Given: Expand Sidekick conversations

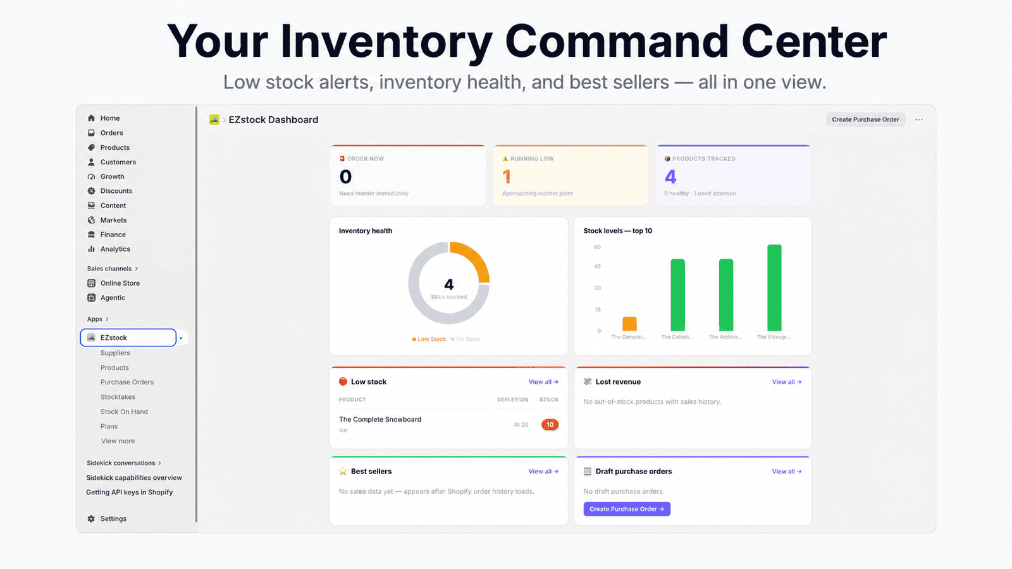Looking at the screenshot, I should click(x=124, y=463).
